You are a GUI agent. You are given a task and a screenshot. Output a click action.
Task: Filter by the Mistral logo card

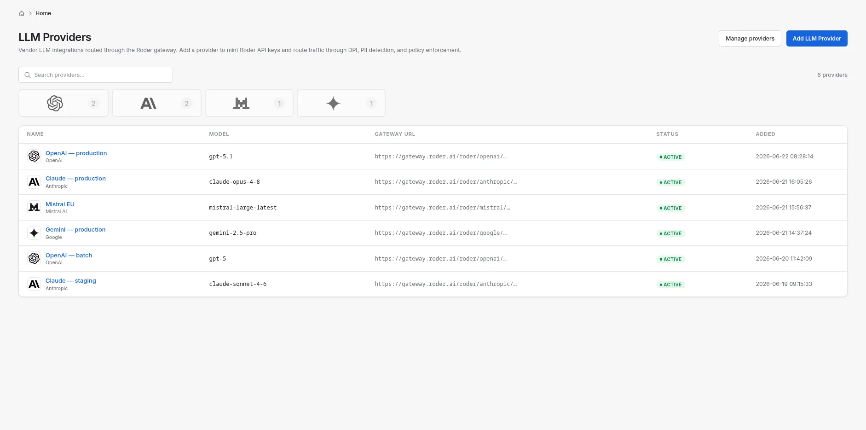[249, 103]
